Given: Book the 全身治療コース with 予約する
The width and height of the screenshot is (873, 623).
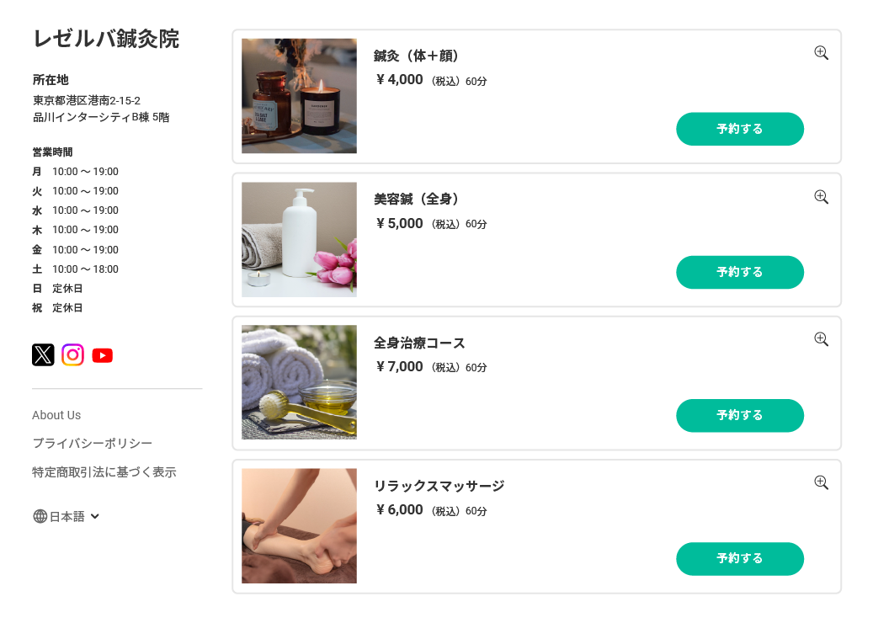Looking at the screenshot, I should click(740, 415).
